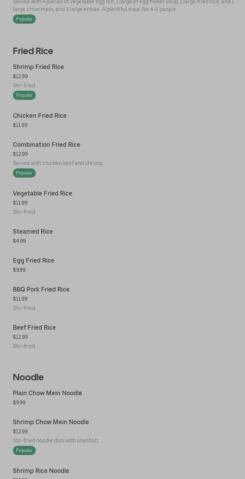The height and width of the screenshot is (479, 245).
Task: Open Plain Chow Mein Noodle
Action: coord(48,393)
